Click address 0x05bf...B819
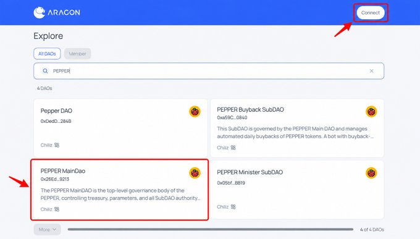420x239 pixels. (x=231, y=183)
